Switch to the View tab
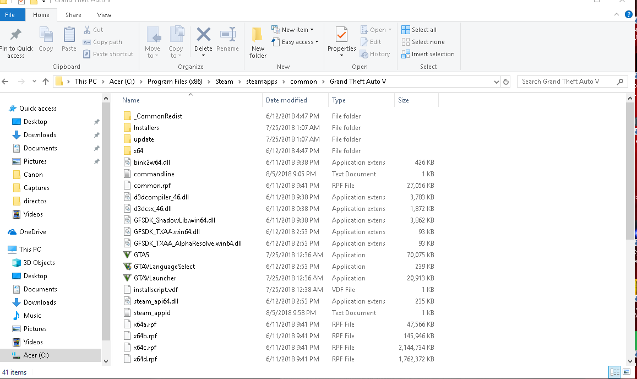The image size is (637, 379). coord(104,15)
